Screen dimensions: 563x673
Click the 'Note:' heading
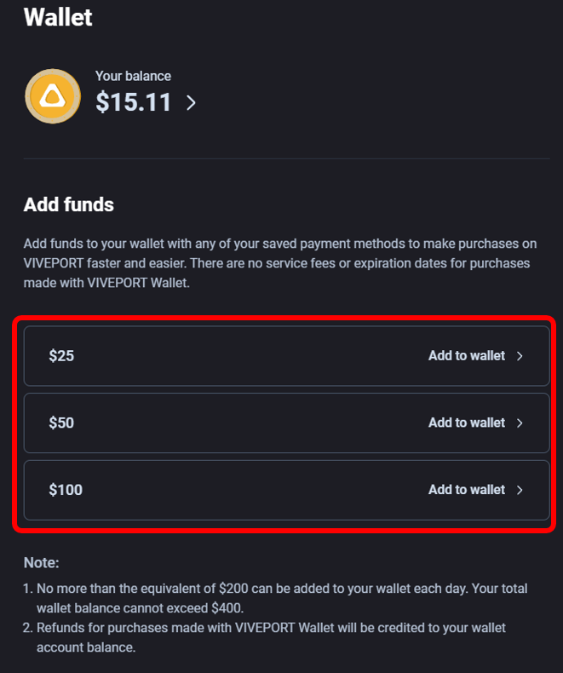tap(42, 563)
